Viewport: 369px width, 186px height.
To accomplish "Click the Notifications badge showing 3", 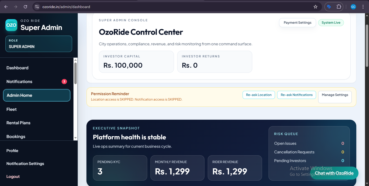I will pyautogui.click(x=64, y=81).
